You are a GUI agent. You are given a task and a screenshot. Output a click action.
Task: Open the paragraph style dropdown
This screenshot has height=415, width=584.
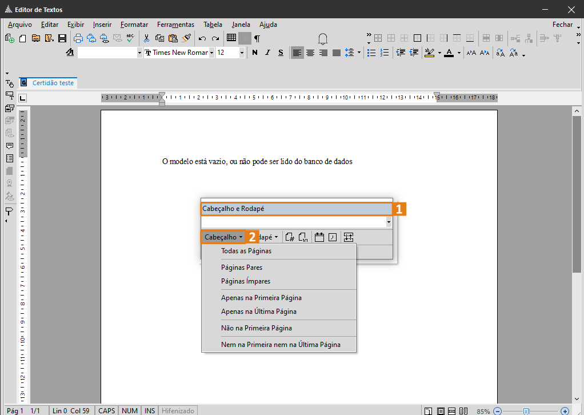(139, 53)
